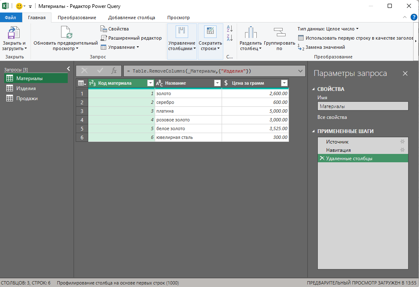Switch to the Главная tab
The image size is (419, 287).
(37, 18)
